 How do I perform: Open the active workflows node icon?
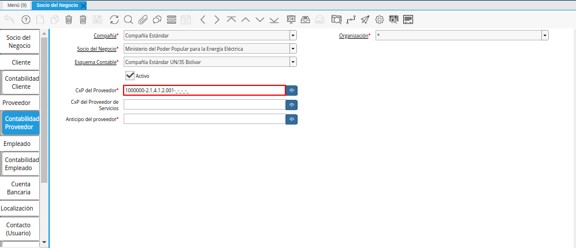point(351,20)
